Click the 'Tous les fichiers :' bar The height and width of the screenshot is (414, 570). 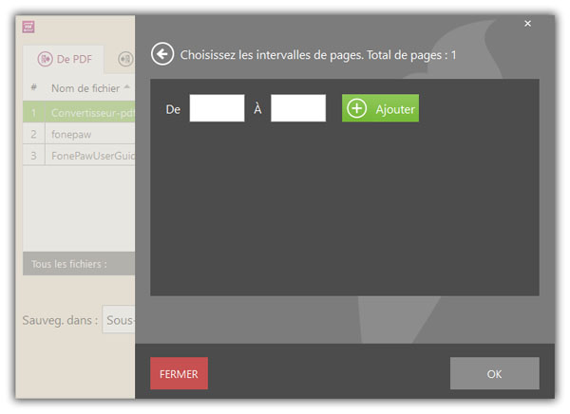point(79,264)
